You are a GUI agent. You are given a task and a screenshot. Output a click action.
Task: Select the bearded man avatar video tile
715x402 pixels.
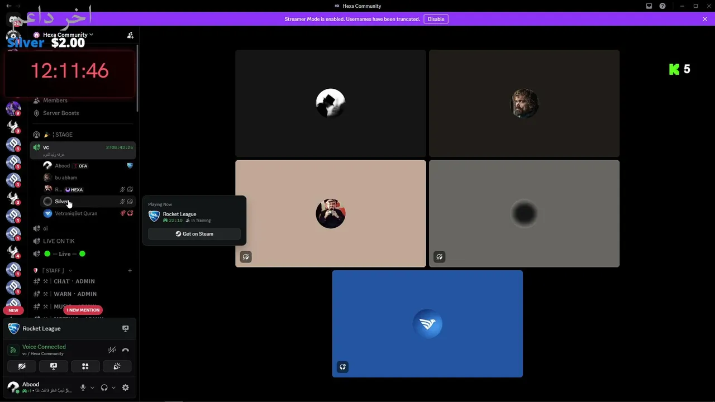tap(524, 103)
